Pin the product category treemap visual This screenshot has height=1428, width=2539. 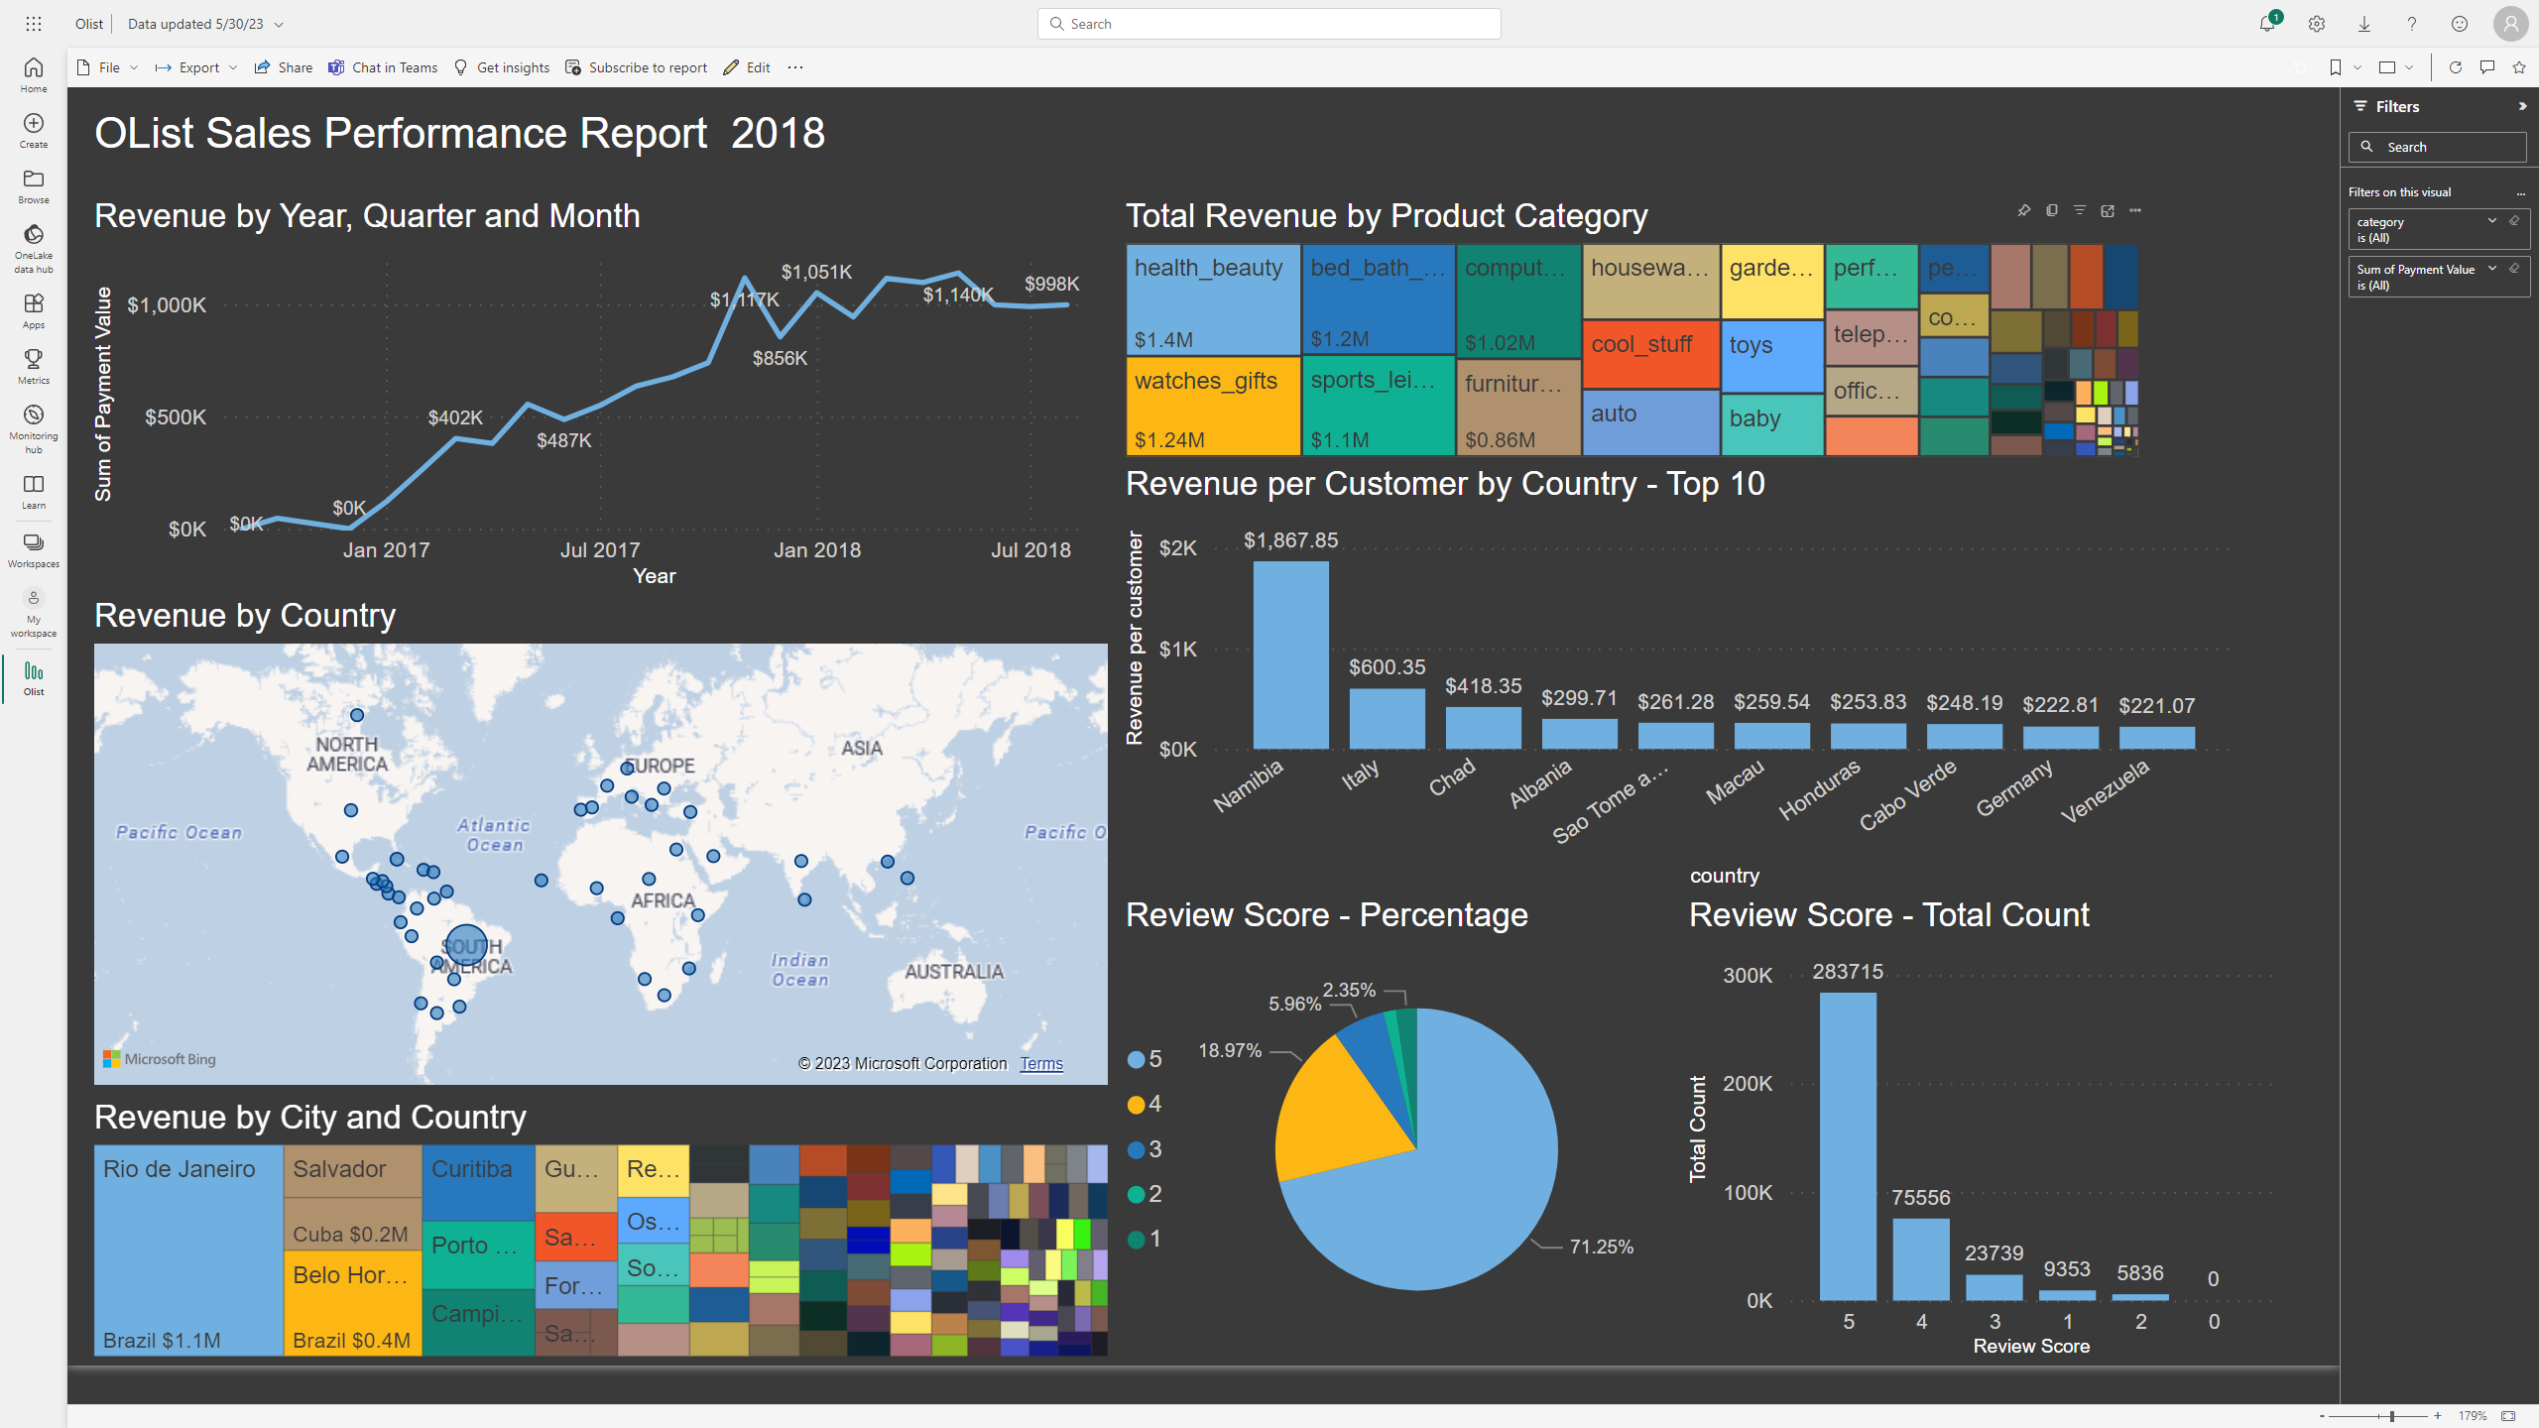[2024, 210]
